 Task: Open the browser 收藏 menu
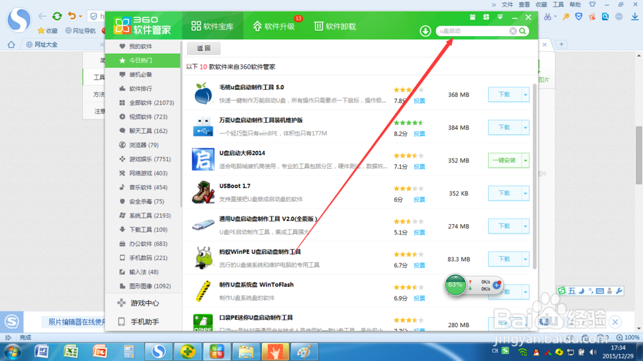[541, 4]
